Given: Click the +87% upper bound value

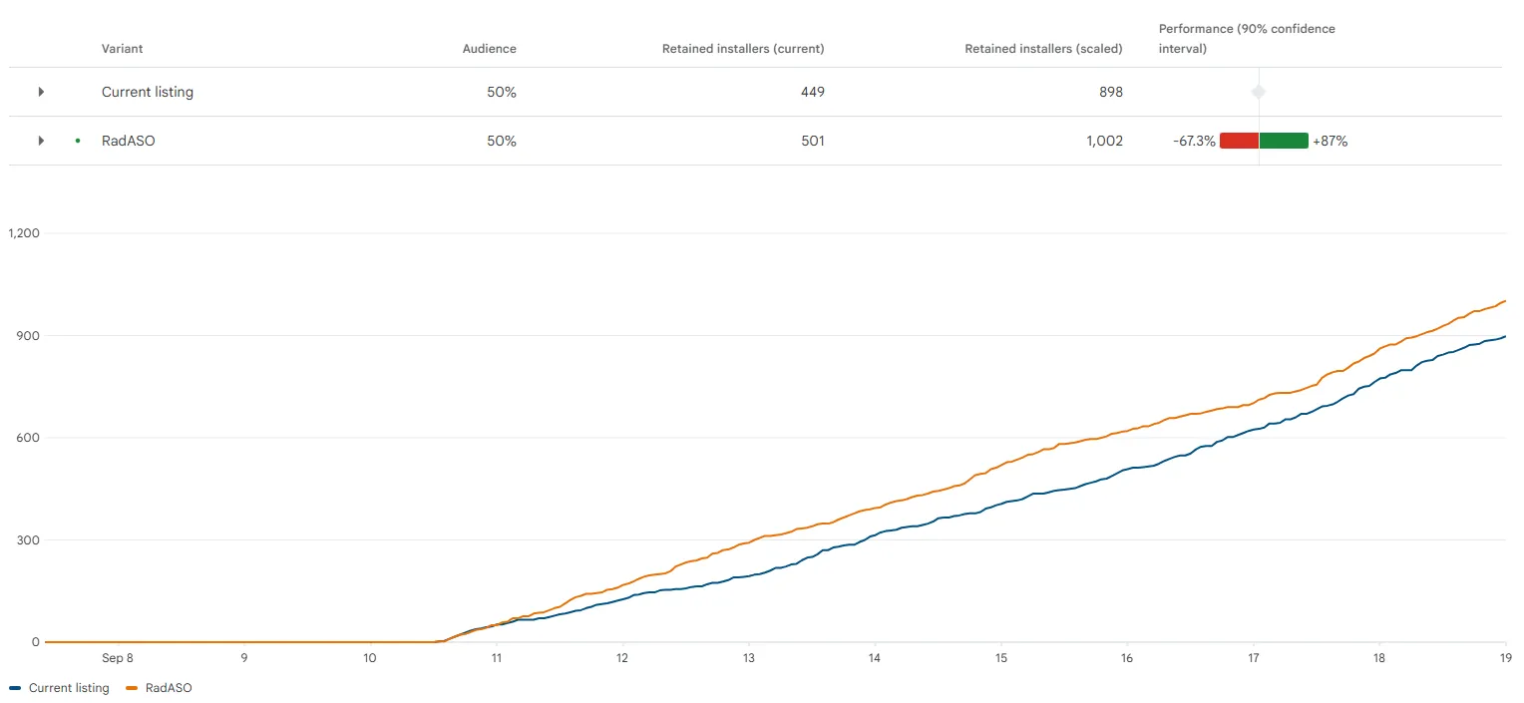Looking at the screenshot, I should pyautogui.click(x=1331, y=141).
